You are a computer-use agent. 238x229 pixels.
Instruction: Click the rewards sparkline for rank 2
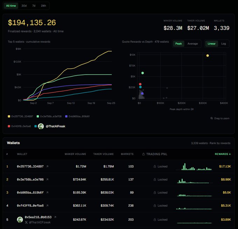[194, 181]
